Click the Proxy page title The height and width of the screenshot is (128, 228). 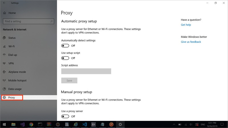[x=67, y=13]
